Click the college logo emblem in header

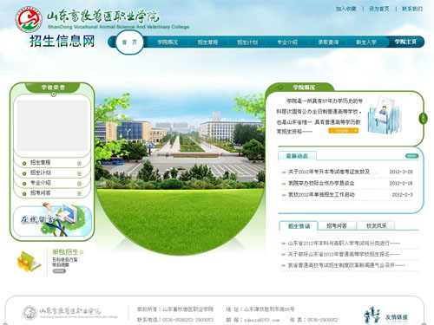[29, 19]
